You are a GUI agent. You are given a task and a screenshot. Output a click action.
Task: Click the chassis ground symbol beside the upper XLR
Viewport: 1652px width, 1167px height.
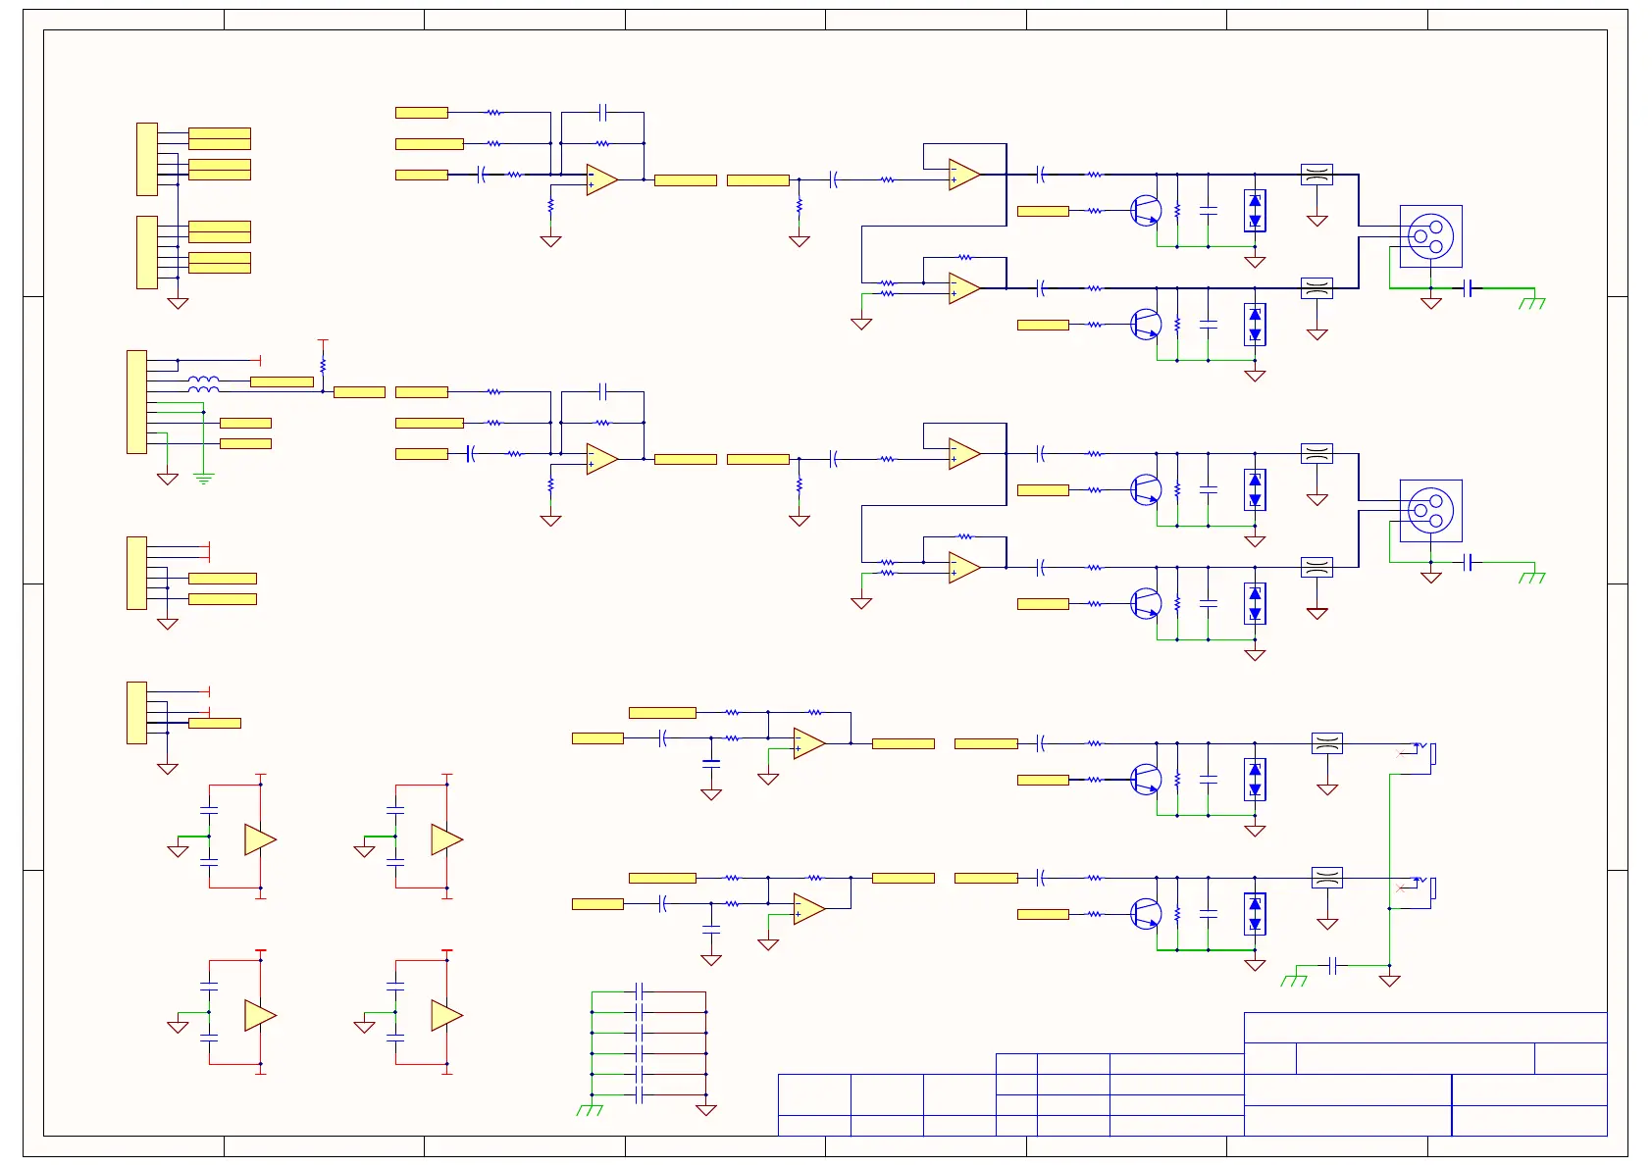(x=1532, y=302)
